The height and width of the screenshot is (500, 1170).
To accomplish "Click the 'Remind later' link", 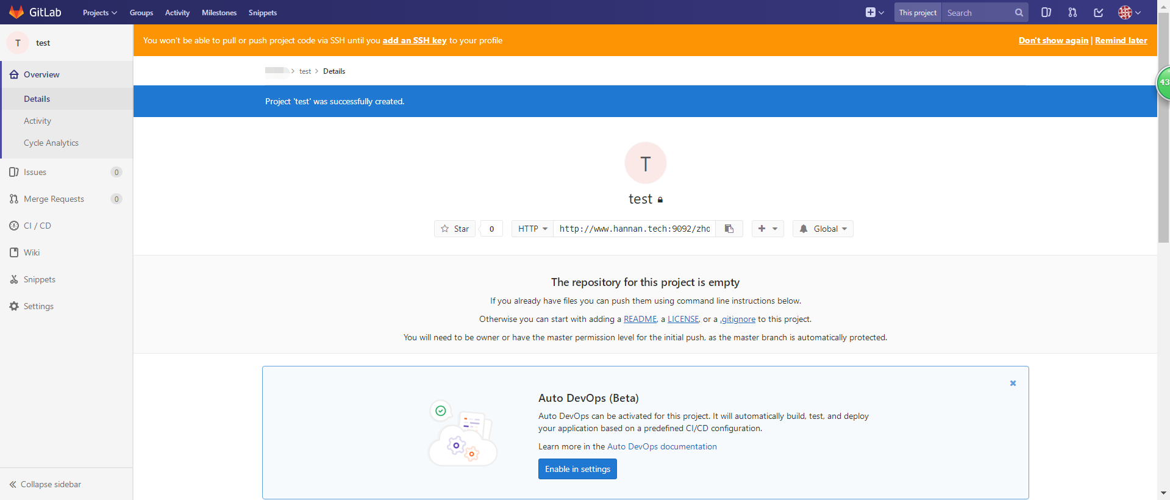I will pos(1121,41).
